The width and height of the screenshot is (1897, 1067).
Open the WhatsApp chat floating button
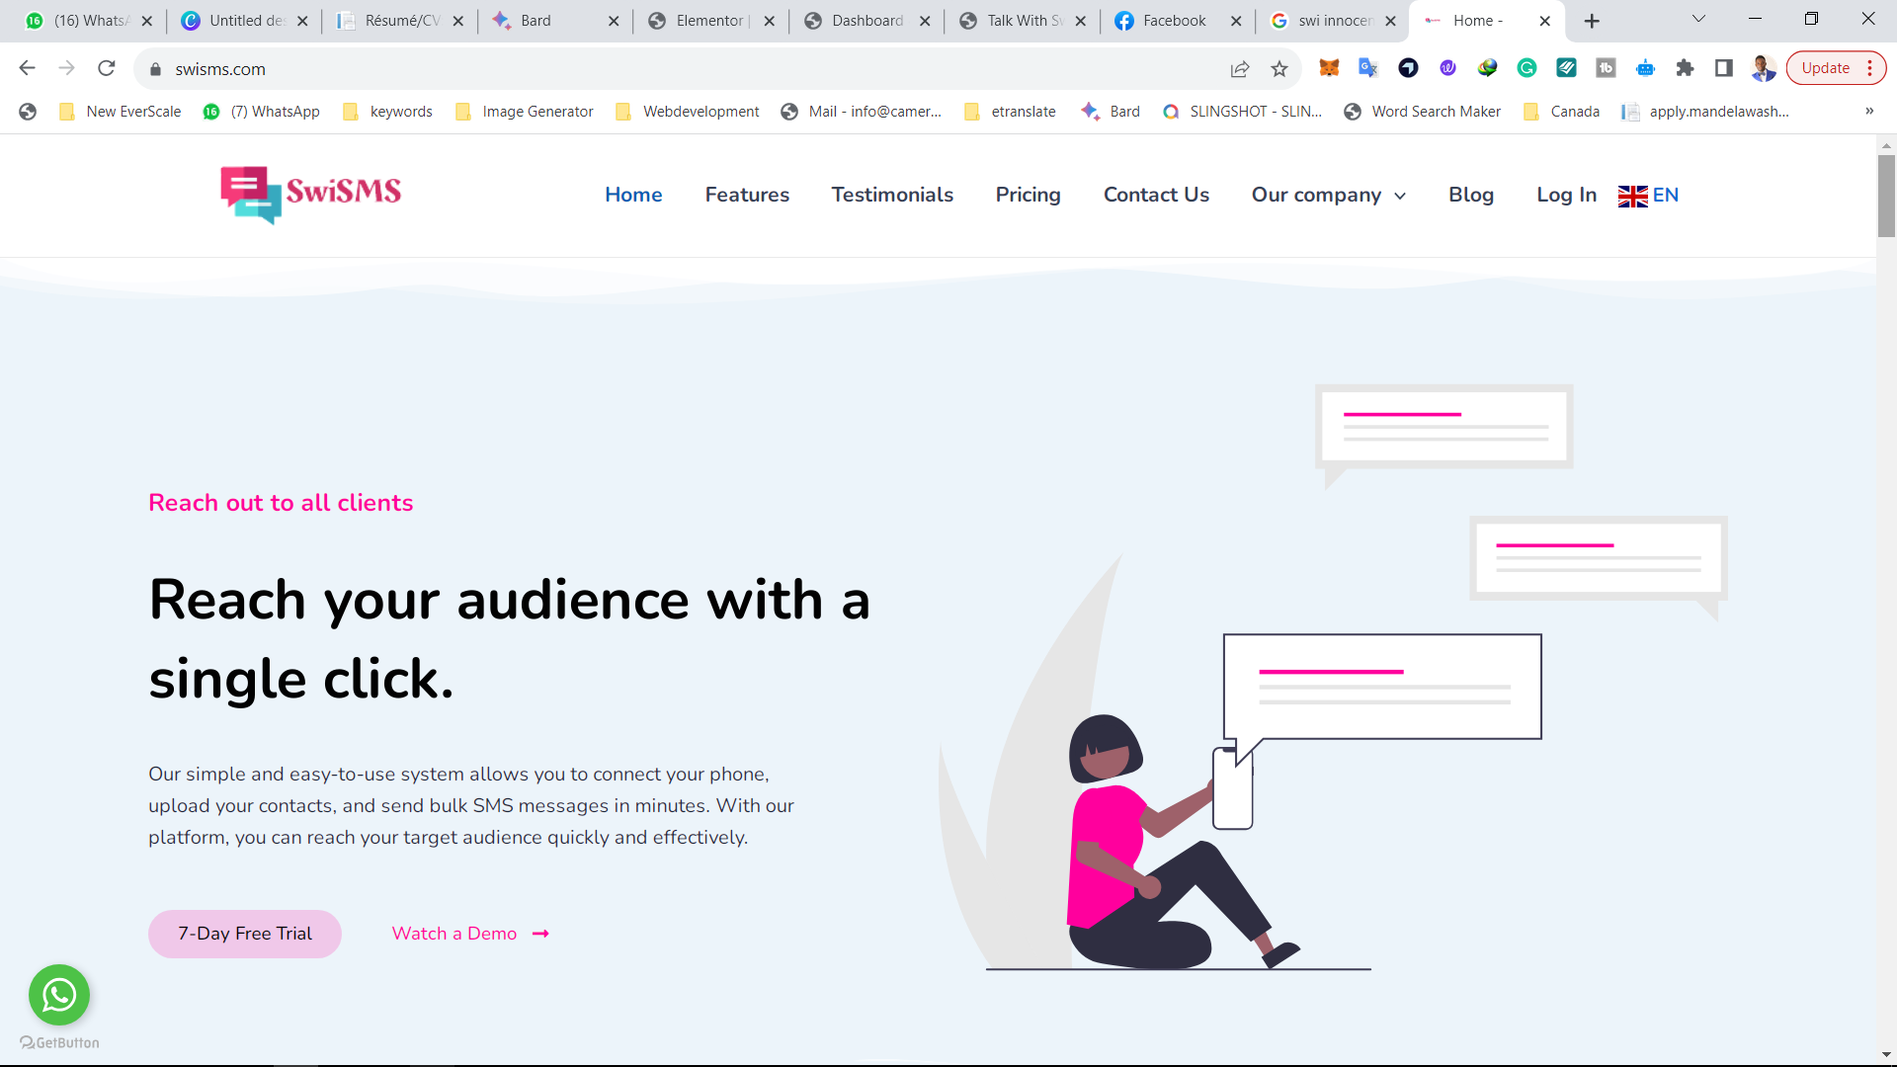point(59,994)
